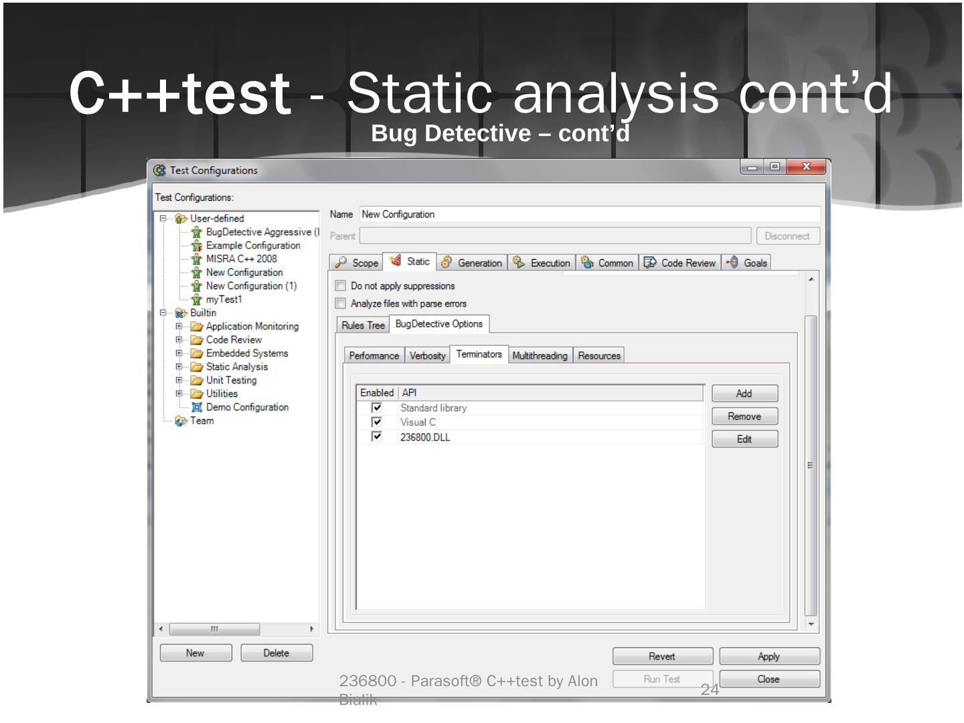Click the Static tab icon
The width and height of the screenshot is (964, 723).
click(x=396, y=260)
